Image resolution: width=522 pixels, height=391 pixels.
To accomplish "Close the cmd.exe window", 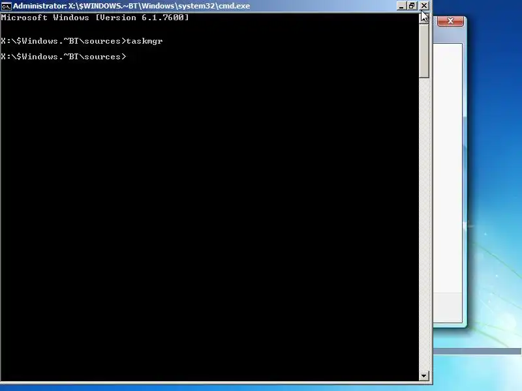I will click(x=423, y=6).
